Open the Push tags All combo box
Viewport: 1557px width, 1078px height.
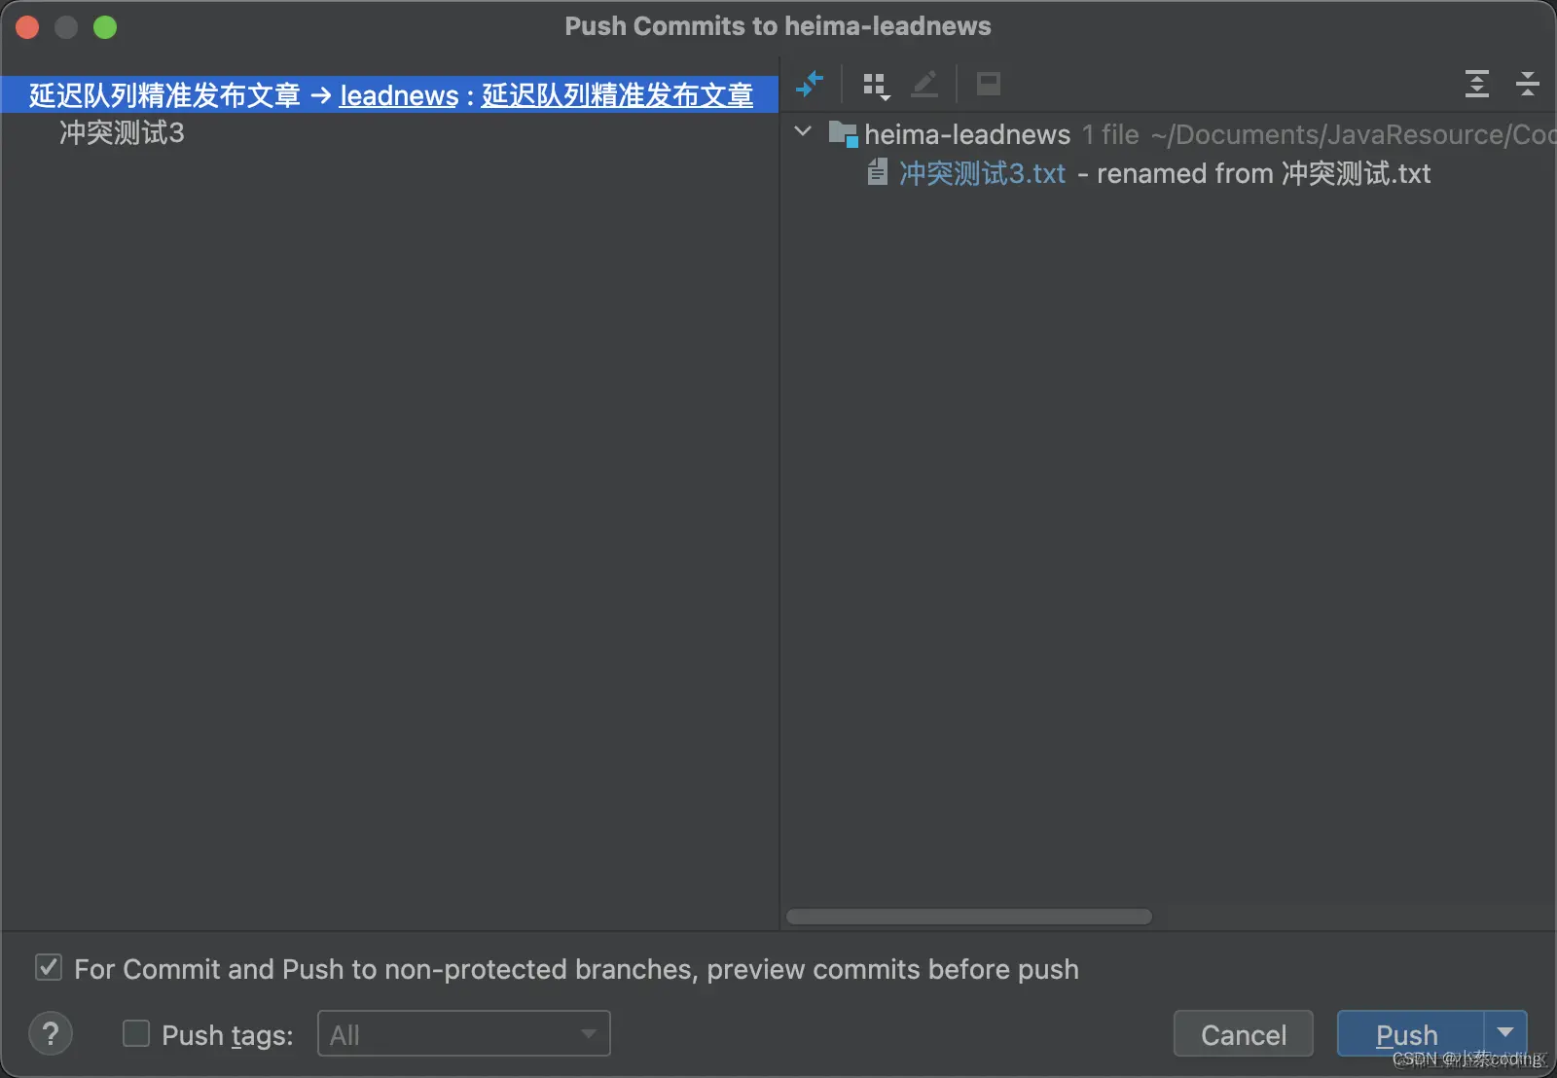point(464,1033)
